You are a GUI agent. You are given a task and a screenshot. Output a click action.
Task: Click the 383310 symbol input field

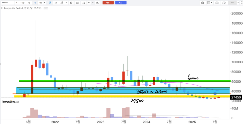point(8,3)
